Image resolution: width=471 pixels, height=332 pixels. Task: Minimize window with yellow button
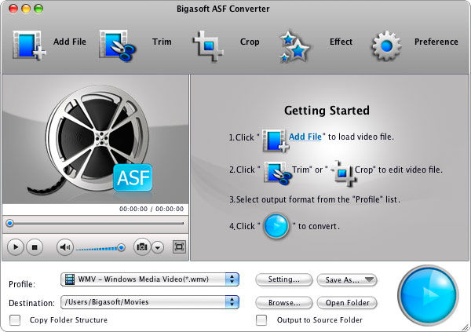pyautogui.click(x=26, y=9)
